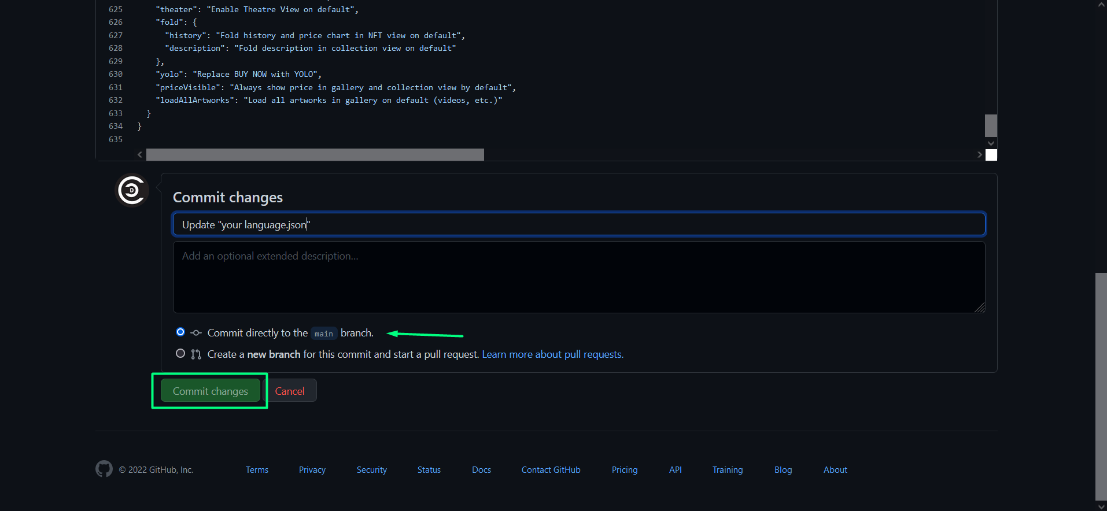Click the optional extended description box
The width and height of the screenshot is (1107, 511).
[578, 277]
